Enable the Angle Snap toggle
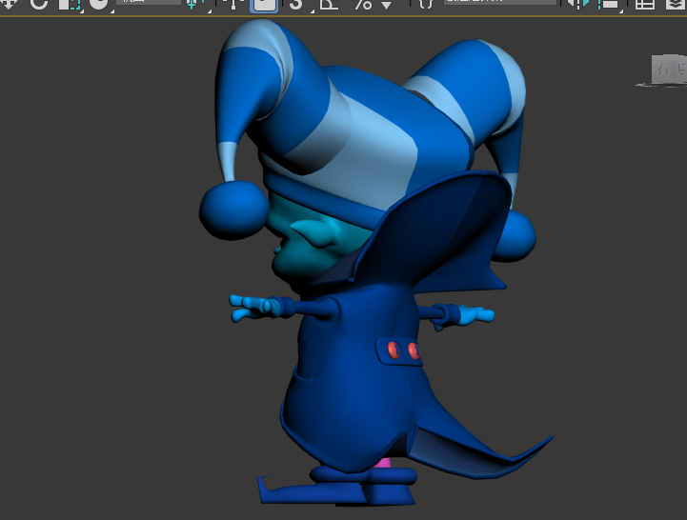 328,4
